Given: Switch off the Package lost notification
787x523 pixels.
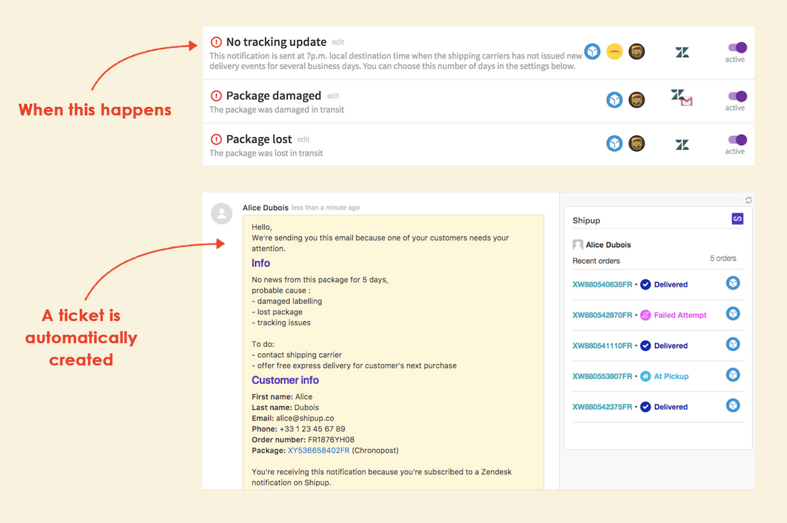Looking at the screenshot, I should (737, 140).
